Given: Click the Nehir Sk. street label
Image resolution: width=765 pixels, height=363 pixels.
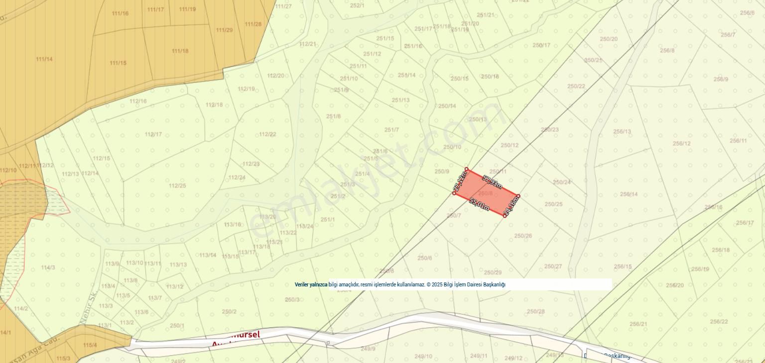Looking at the screenshot, I should point(90,313).
